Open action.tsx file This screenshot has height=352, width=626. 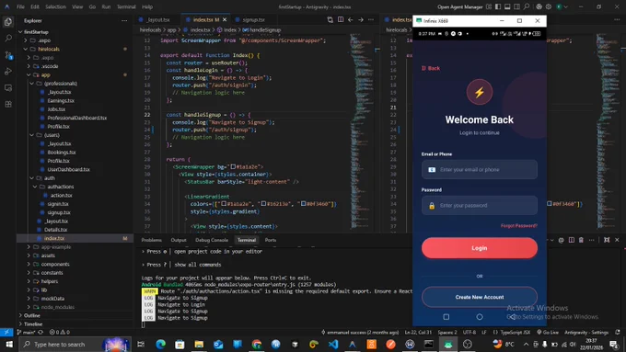tap(61, 196)
